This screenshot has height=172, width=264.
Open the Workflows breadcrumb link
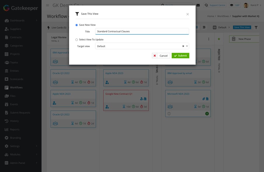pyautogui.click(x=223, y=16)
